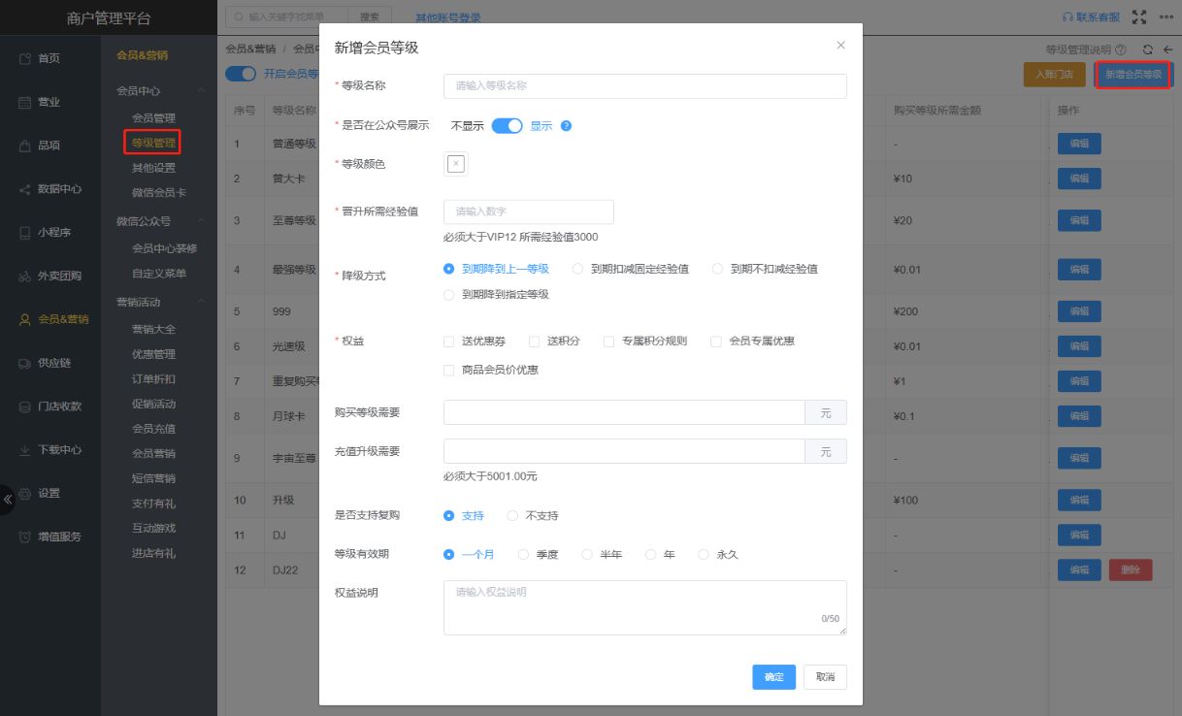Toggle the 是否在公众号展示 switch
Screen dimensions: 1182x716
(507, 126)
